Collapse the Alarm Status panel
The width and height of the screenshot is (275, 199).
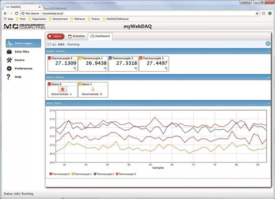pyautogui.click(x=269, y=77)
